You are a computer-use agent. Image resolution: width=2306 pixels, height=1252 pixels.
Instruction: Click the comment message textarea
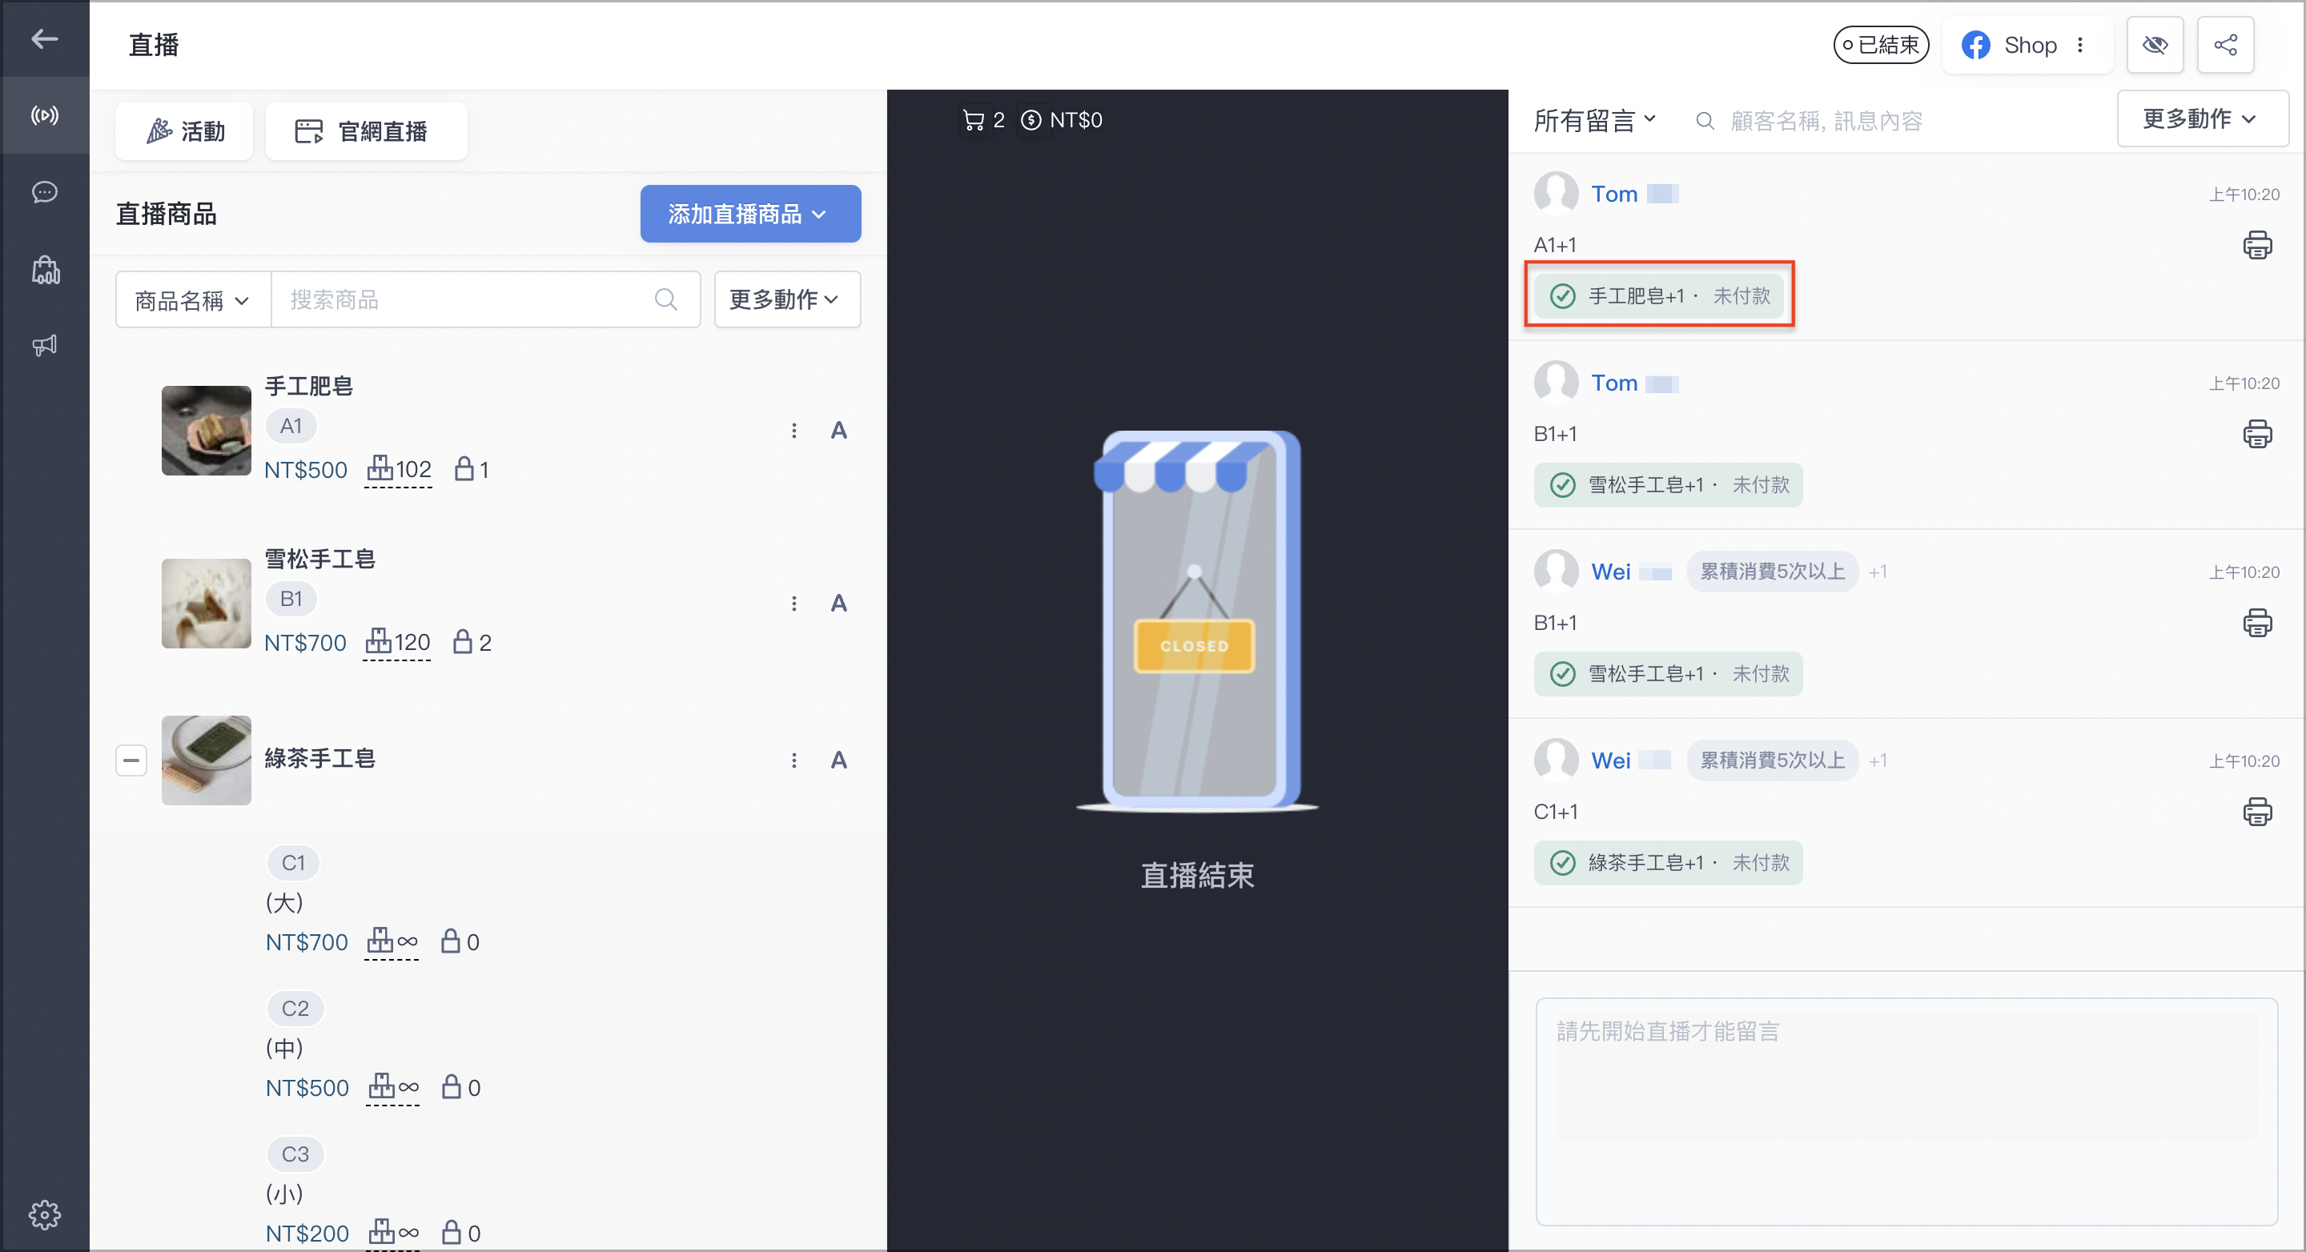[x=1906, y=1110]
